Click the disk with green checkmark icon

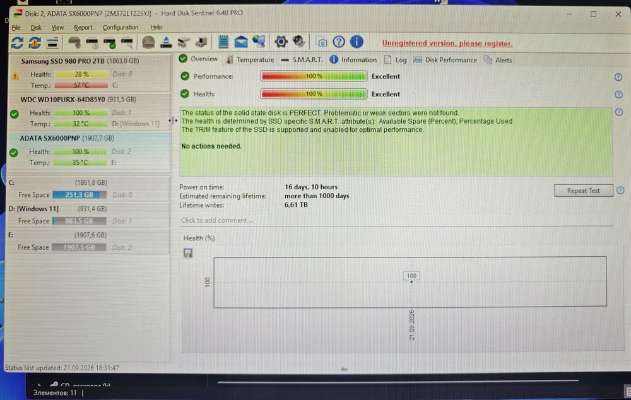pyautogui.click(x=109, y=43)
